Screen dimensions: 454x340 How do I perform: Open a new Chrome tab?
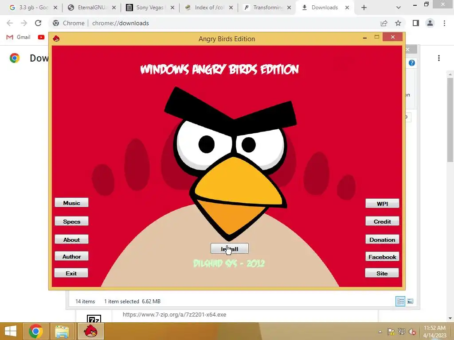[364, 8]
